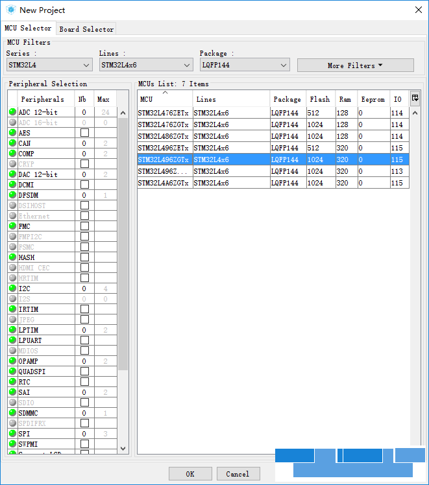Open the Package dropdown showing LQFP144
The width and height of the screenshot is (429, 485).
tap(245, 65)
